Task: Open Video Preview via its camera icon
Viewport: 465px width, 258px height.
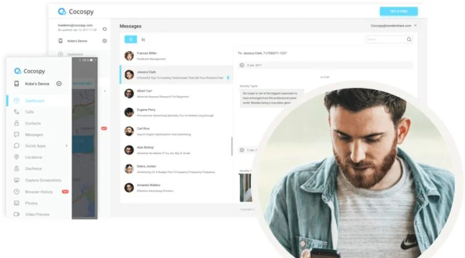Action: pos(17,214)
